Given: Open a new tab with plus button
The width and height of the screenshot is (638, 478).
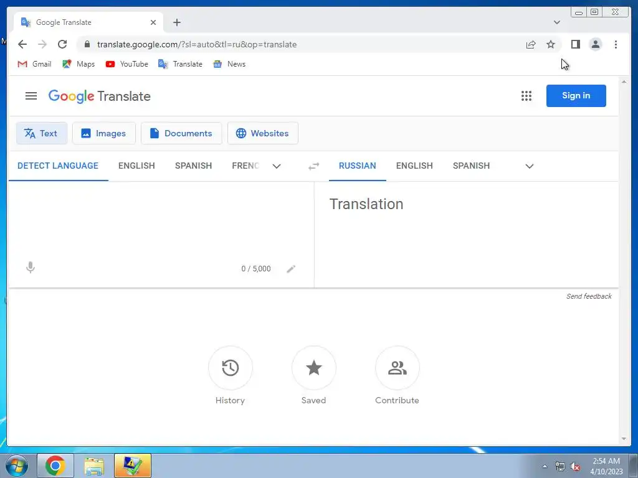Looking at the screenshot, I should (x=176, y=22).
